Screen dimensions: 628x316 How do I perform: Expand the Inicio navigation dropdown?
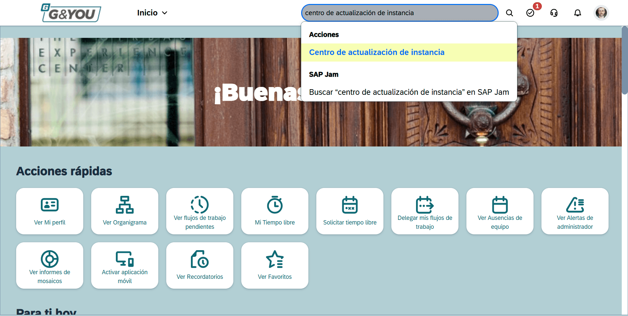[x=152, y=13]
